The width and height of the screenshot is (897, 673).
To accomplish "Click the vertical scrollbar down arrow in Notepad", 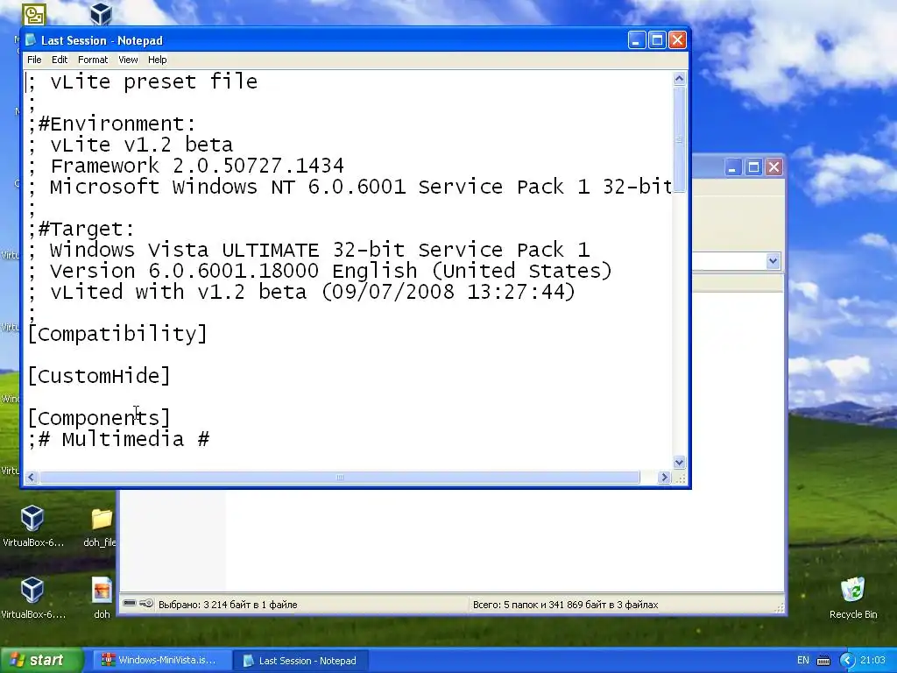I will tap(679, 463).
